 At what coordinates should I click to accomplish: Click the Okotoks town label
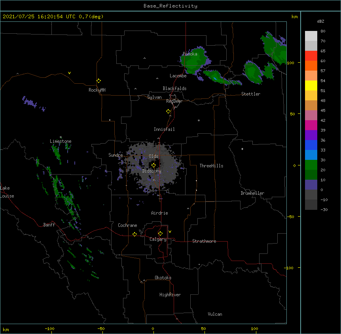click(x=163, y=278)
